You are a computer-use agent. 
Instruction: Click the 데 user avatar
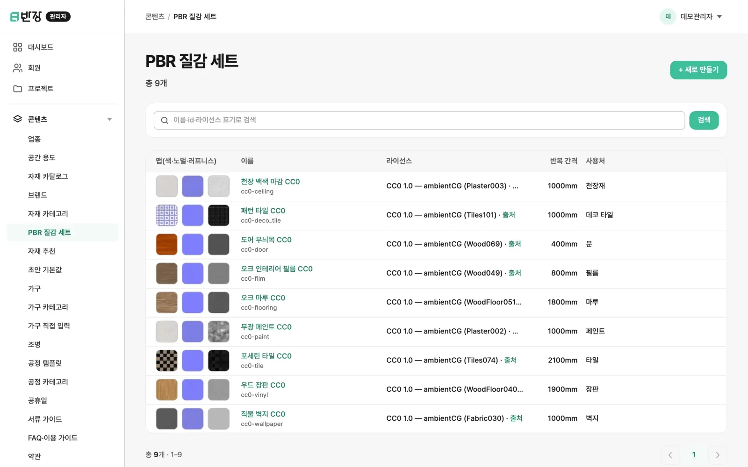coord(668,17)
